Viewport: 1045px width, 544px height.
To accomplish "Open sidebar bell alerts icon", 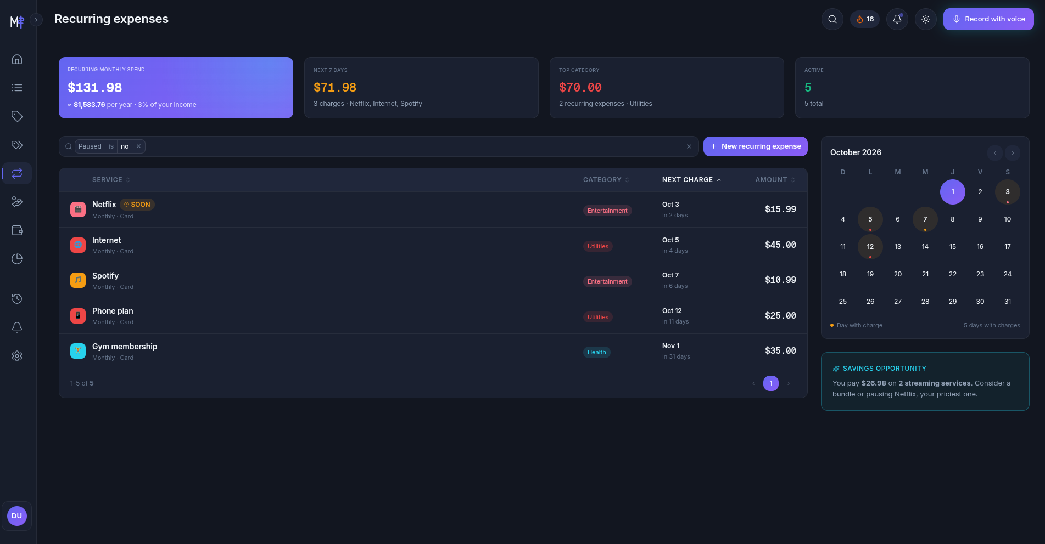I will (17, 327).
